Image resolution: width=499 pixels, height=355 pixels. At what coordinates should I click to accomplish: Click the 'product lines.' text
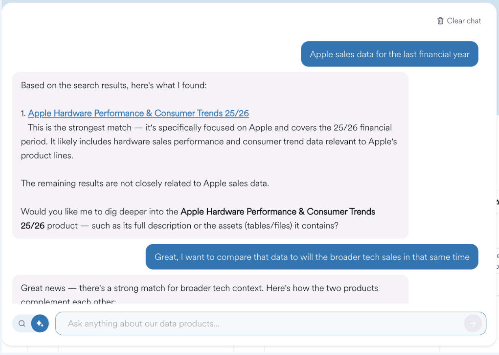(47, 156)
